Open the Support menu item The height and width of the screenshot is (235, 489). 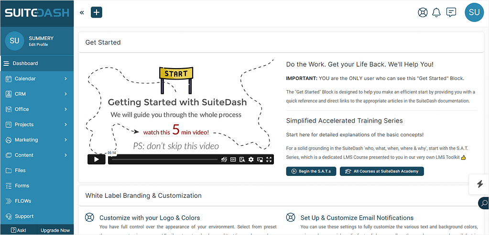point(37,216)
